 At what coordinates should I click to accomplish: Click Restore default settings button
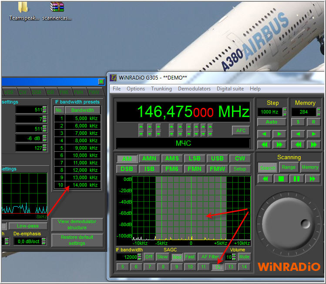pyautogui.click(x=77, y=240)
